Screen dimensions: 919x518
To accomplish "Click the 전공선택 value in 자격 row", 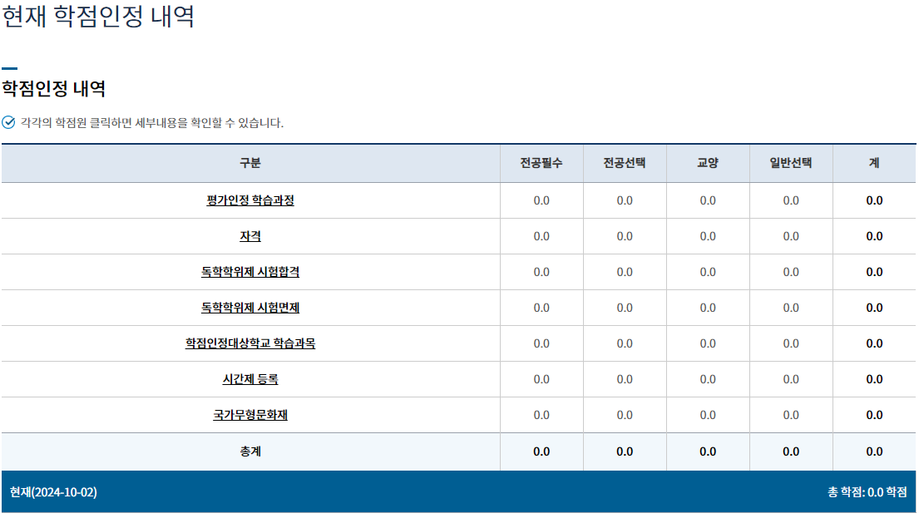I will [625, 236].
